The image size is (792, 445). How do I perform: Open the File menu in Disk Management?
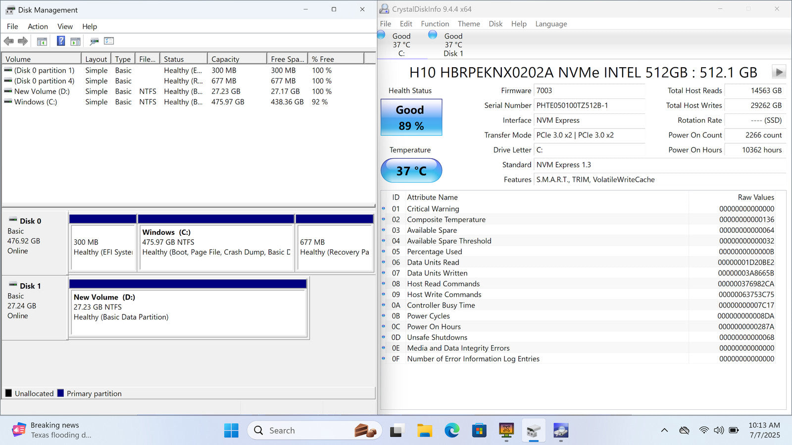(12, 26)
